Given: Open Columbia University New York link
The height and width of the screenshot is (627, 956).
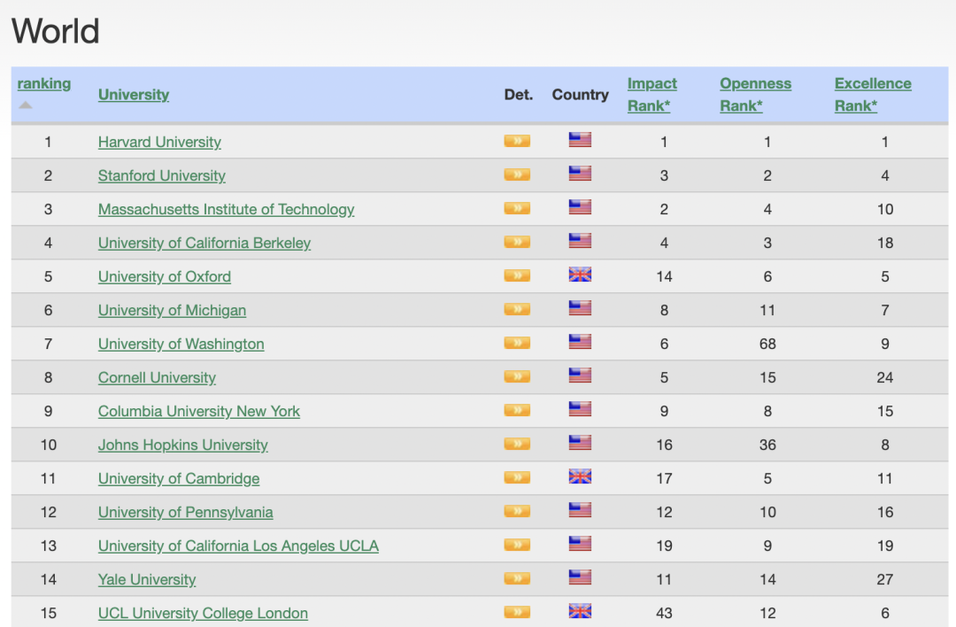Looking at the screenshot, I should (x=199, y=411).
